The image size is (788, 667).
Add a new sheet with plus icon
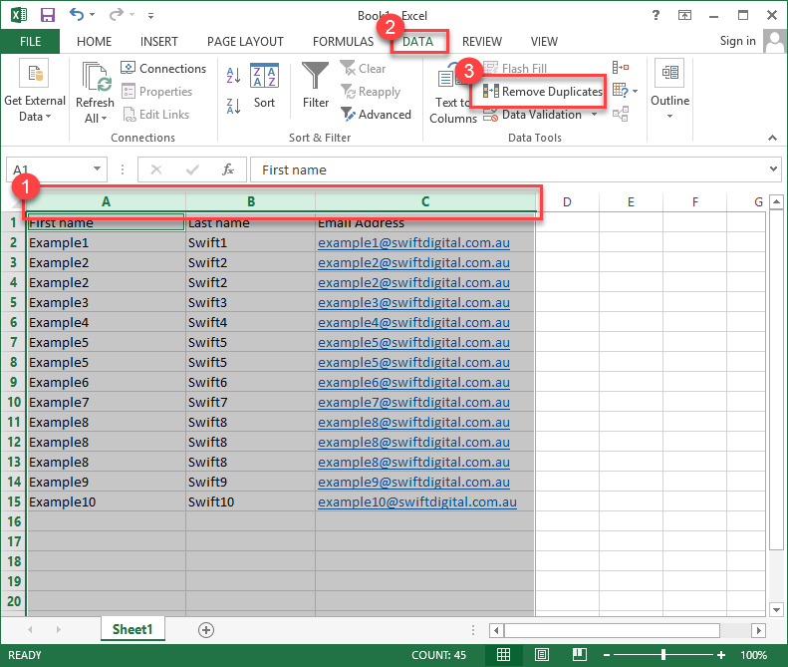[206, 630]
